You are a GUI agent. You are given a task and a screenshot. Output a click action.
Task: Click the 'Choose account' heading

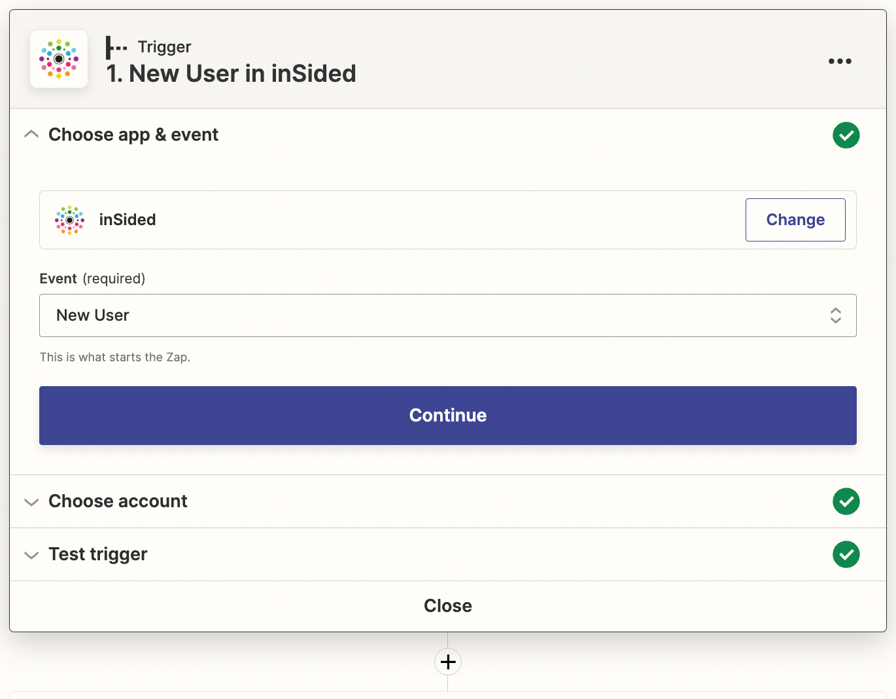pyautogui.click(x=118, y=501)
